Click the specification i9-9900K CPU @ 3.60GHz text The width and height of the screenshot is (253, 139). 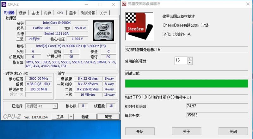pyautogui.click(x=71, y=46)
